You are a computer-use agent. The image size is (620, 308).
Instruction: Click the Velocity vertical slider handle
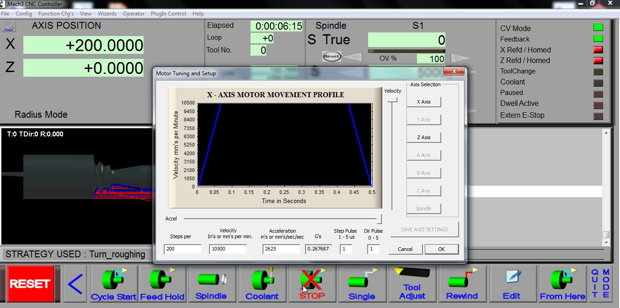point(392,99)
